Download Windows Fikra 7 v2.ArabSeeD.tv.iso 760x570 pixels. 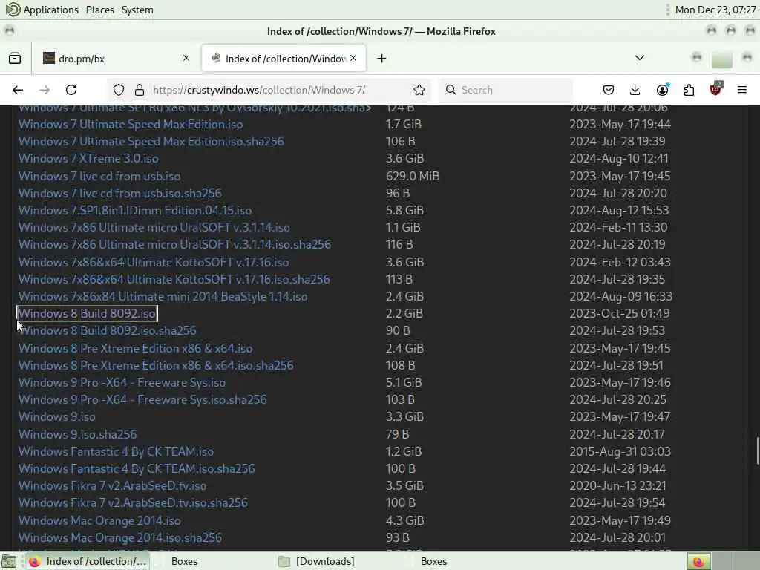coord(112,485)
